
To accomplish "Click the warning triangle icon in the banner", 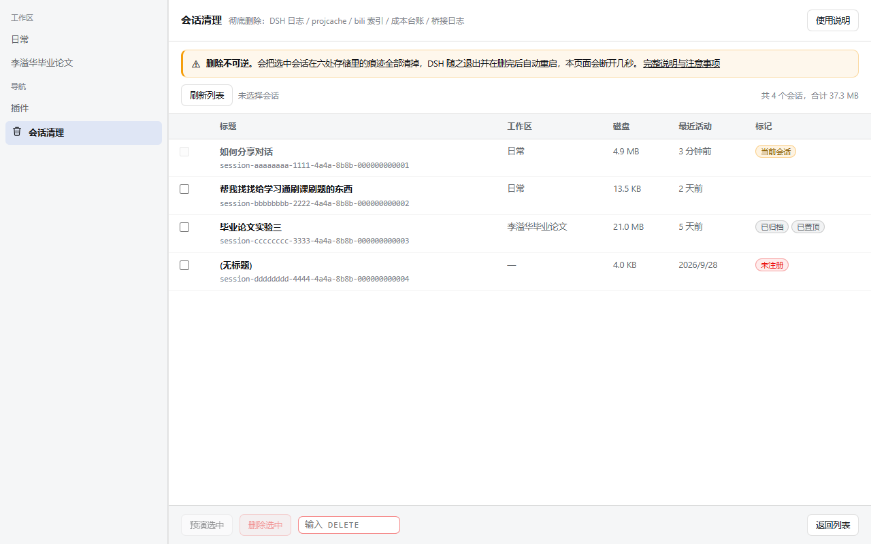I will click(x=196, y=64).
